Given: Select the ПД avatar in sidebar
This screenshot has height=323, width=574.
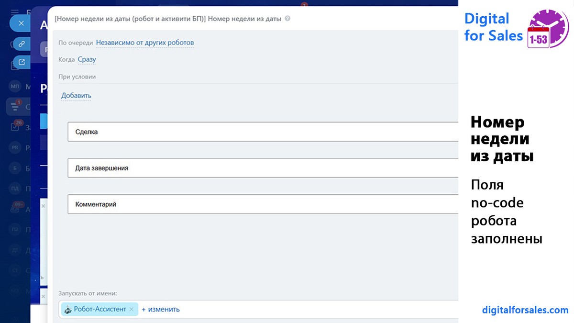Looking at the screenshot, I should tap(15, 189).
